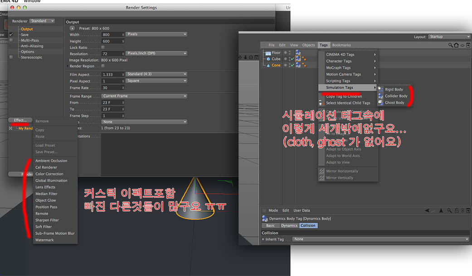
Task: Click the Ghost Body tag icon
Action: click(381, 102)
